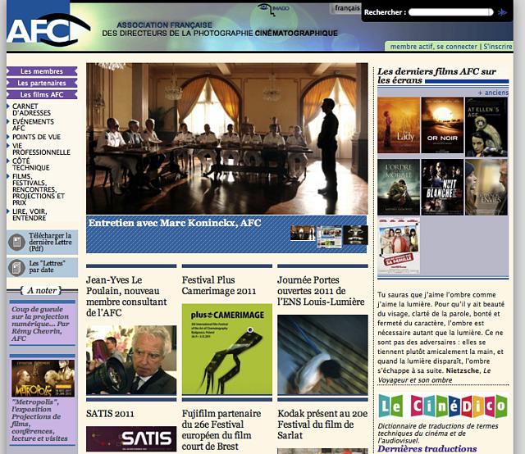Select second slideshow thumbnail of webpage

[x=330, y=237]
